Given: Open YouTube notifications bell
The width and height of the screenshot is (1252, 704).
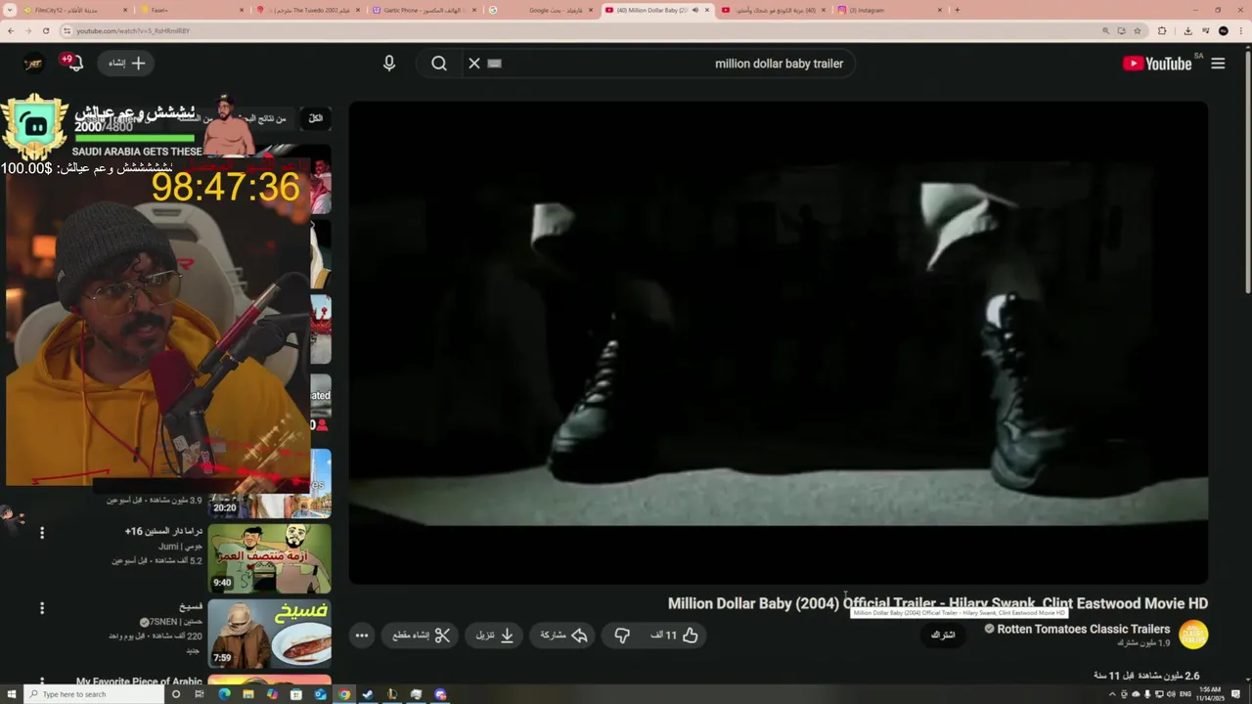Looking at the screenshot, I should [74, 63].
